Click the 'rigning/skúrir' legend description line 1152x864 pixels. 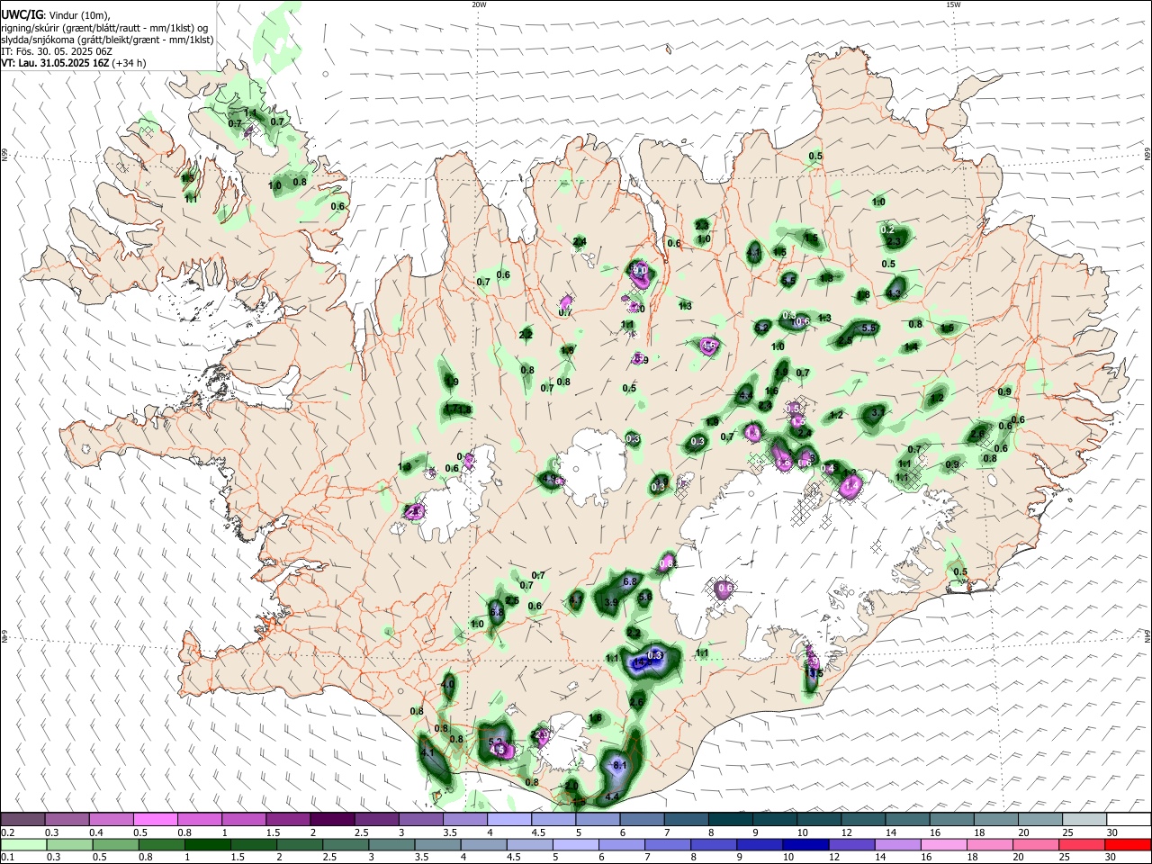(105, 27)
